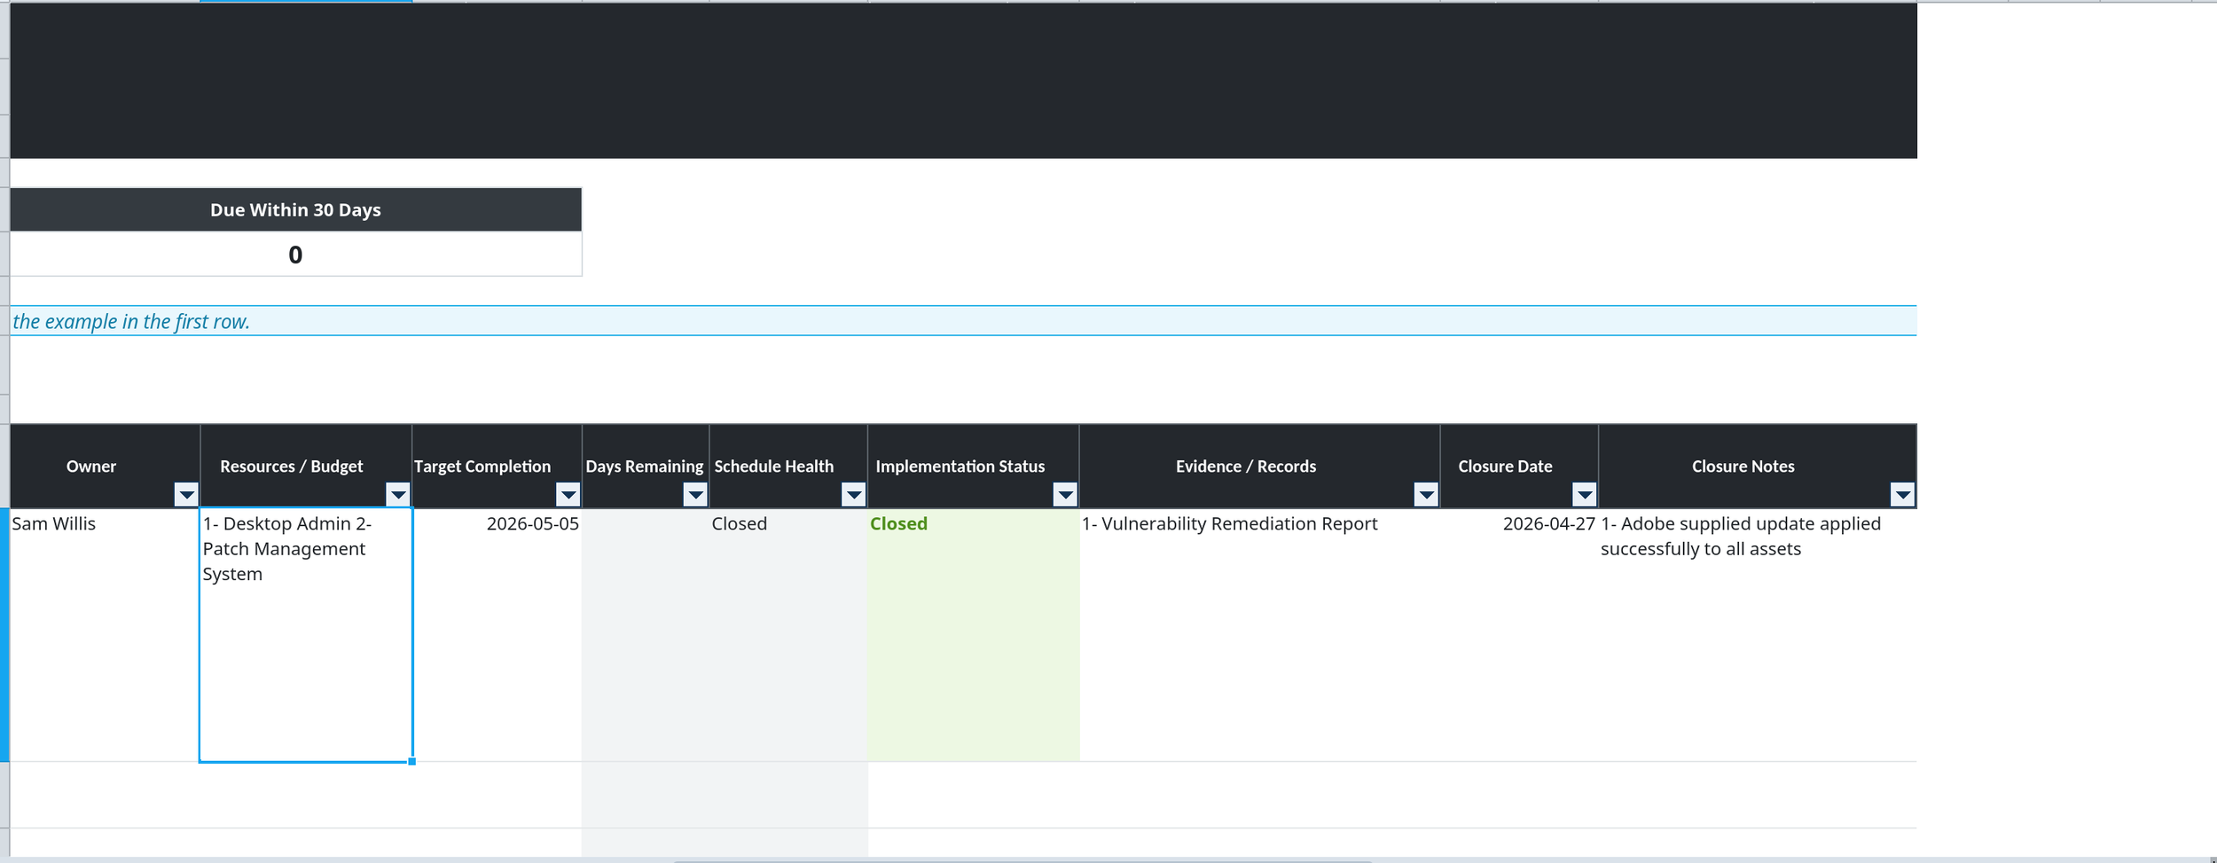Screen dimensions: 2217x863
Task: Click the italic example in the first row note
Action: point(131,321)
